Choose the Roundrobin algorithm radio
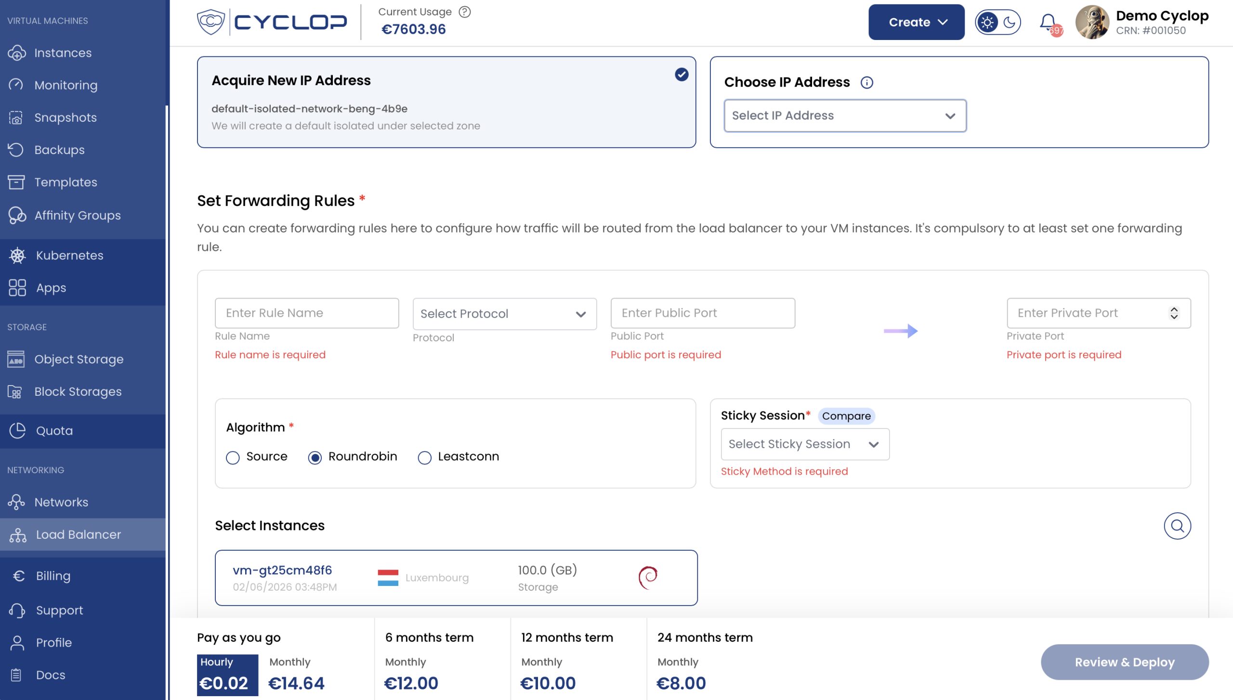This screenshot has width=1233, height=700. pyautogui.click(x=315, y=457)
